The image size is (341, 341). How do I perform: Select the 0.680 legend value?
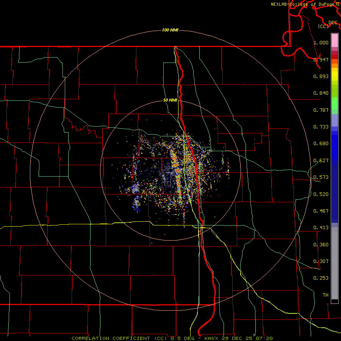(321, 144)
